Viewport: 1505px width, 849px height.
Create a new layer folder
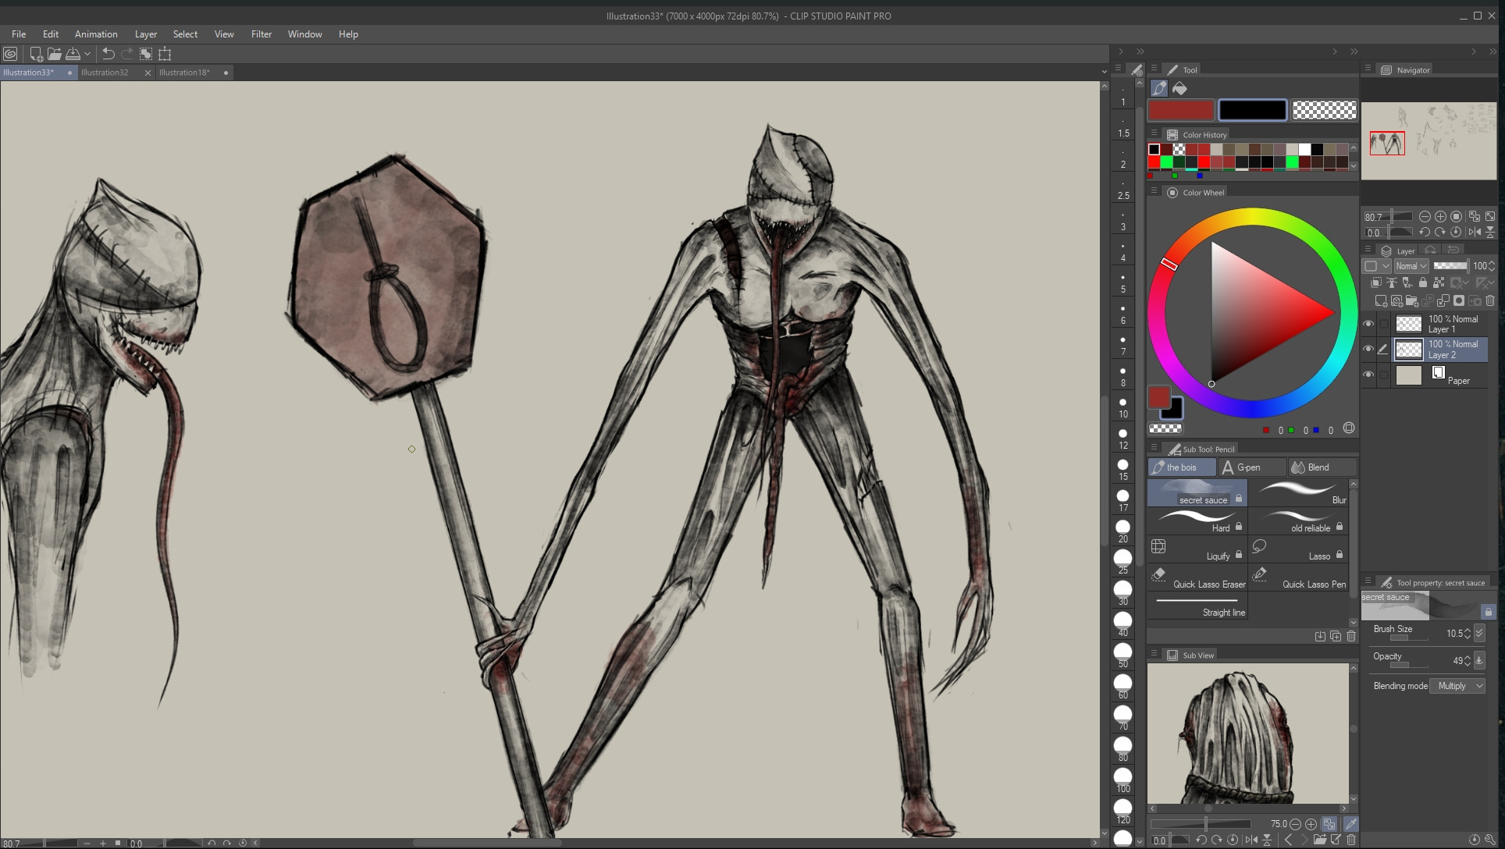click(1411, 300)
